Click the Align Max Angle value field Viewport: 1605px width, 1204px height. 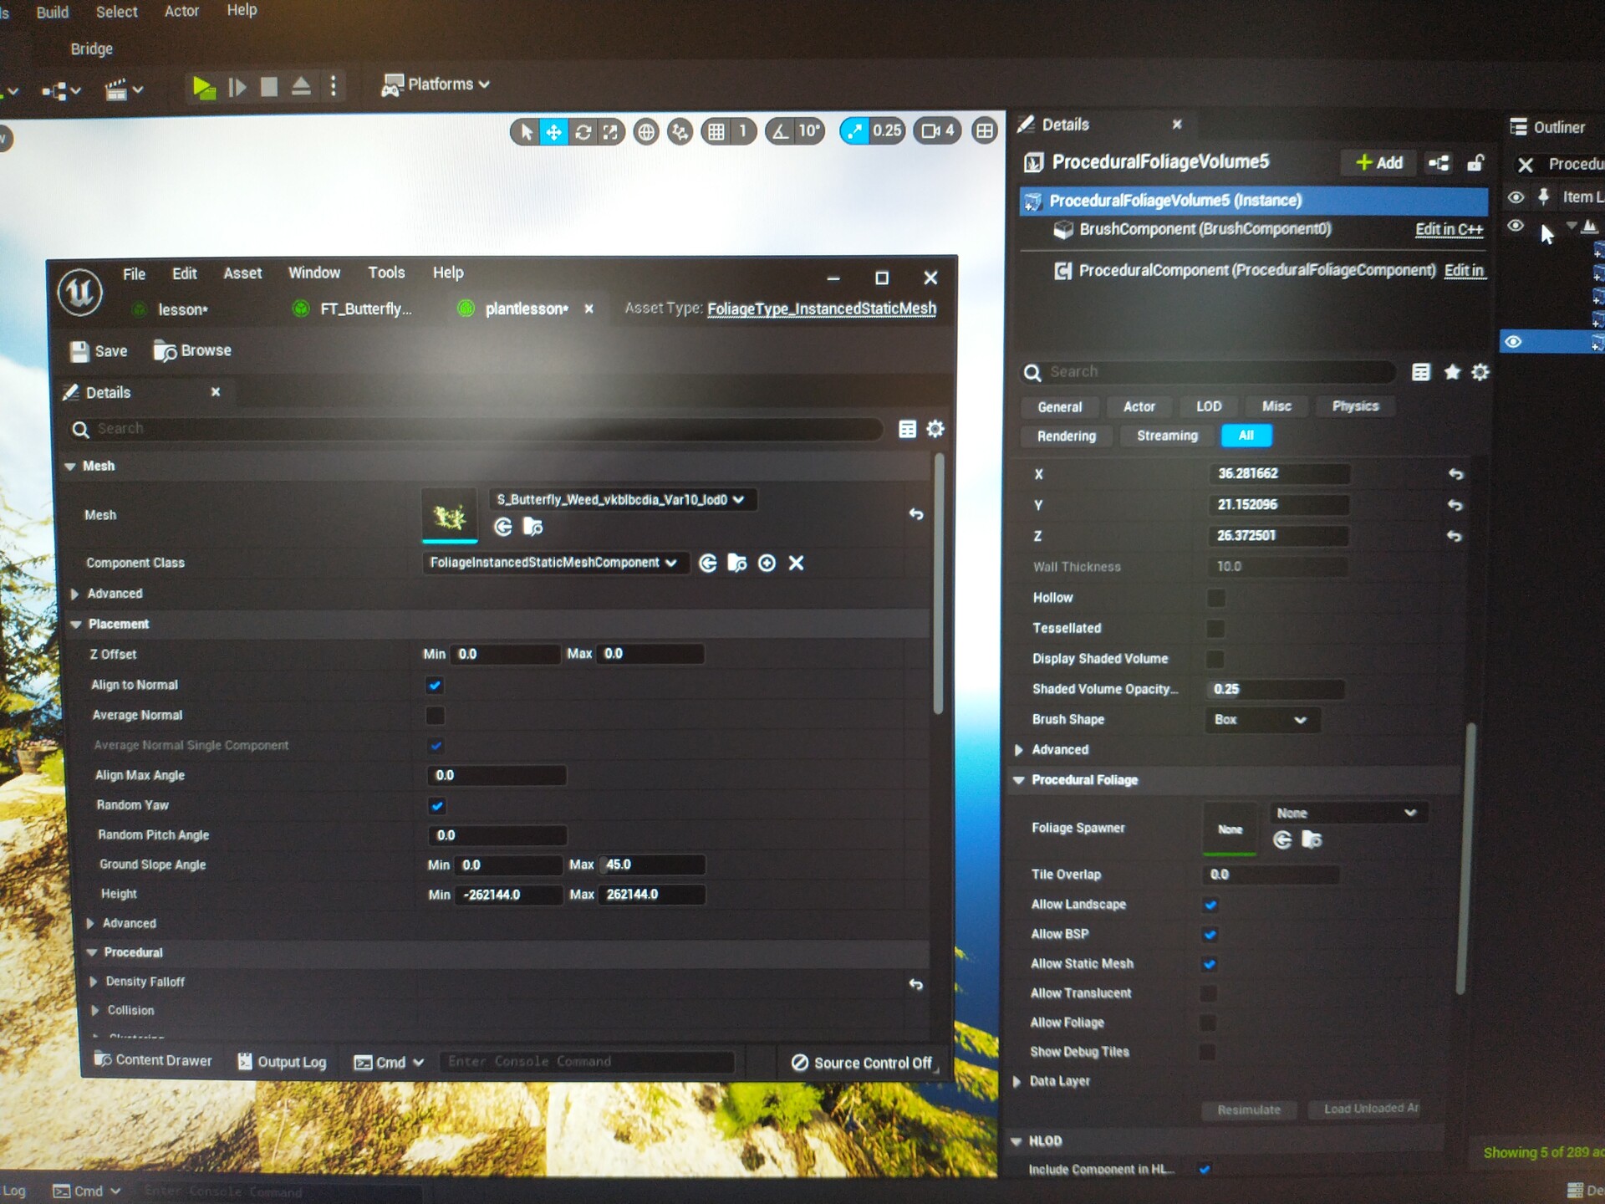coord(497,776)
